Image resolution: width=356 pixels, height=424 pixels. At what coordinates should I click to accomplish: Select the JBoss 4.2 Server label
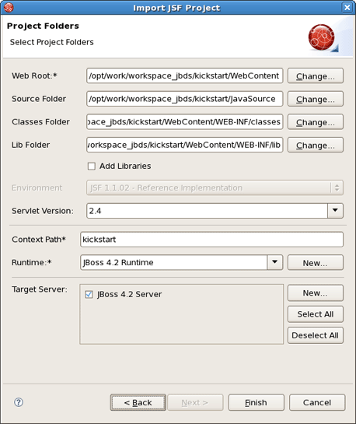129,294
